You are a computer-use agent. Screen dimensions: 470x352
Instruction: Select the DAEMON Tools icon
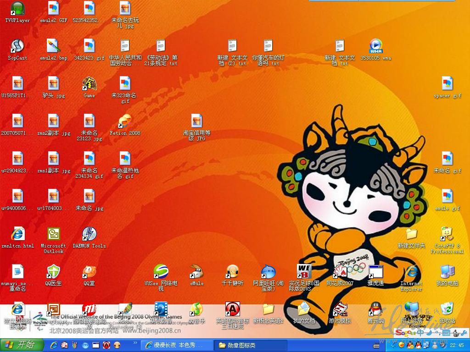(89, 235)
